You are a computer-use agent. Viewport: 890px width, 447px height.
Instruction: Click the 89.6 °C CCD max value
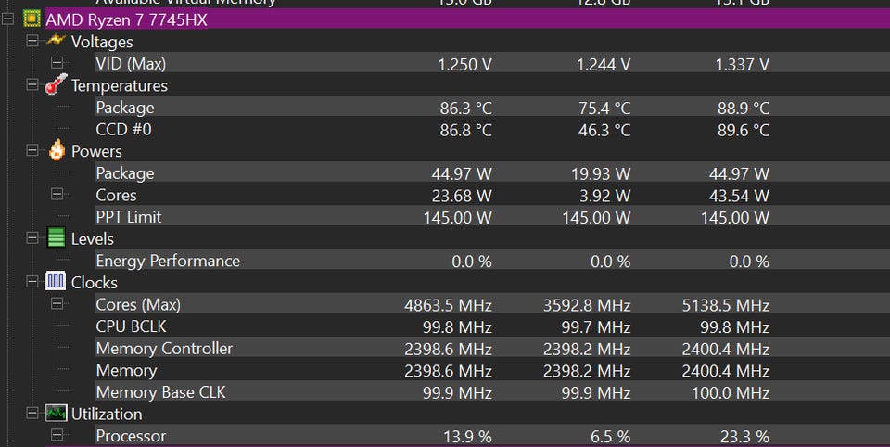tap(744, 130)
